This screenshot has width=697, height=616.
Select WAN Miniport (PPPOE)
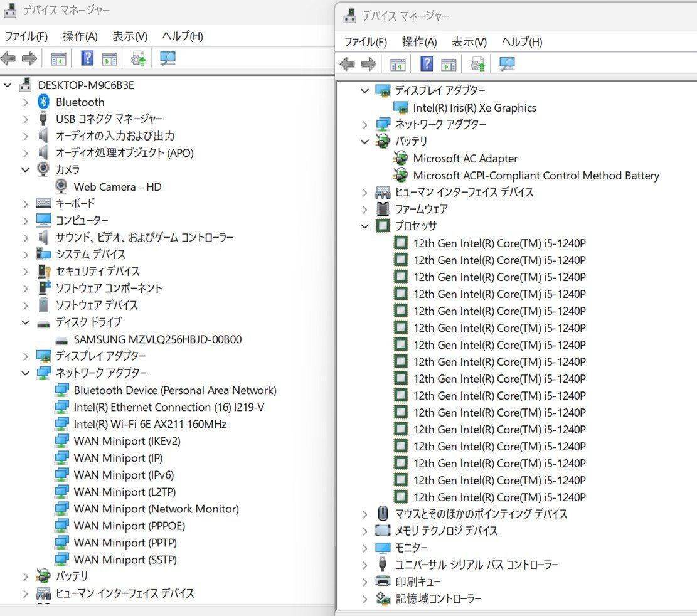[x=129, y=526]
